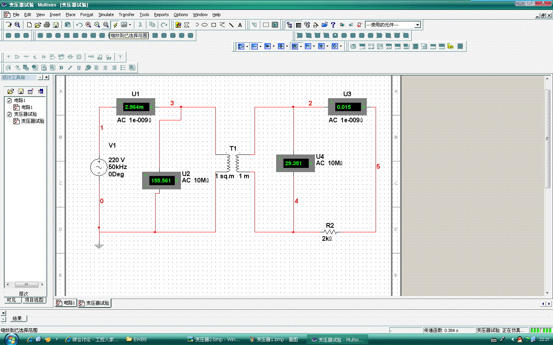Viewport: 553px width, 345px height.
Task: Expand the diode component toolbar dropdown arrow
Action: pyautogui.click(x=273, y=46)
